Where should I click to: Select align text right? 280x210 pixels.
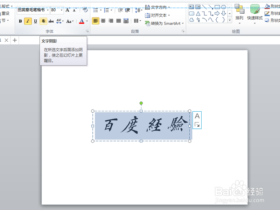pos(111,21)
